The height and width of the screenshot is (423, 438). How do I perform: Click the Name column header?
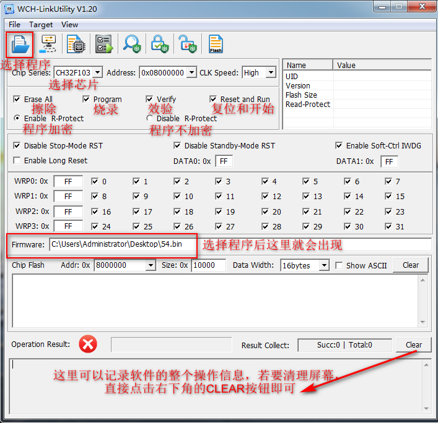click(308, 66)
